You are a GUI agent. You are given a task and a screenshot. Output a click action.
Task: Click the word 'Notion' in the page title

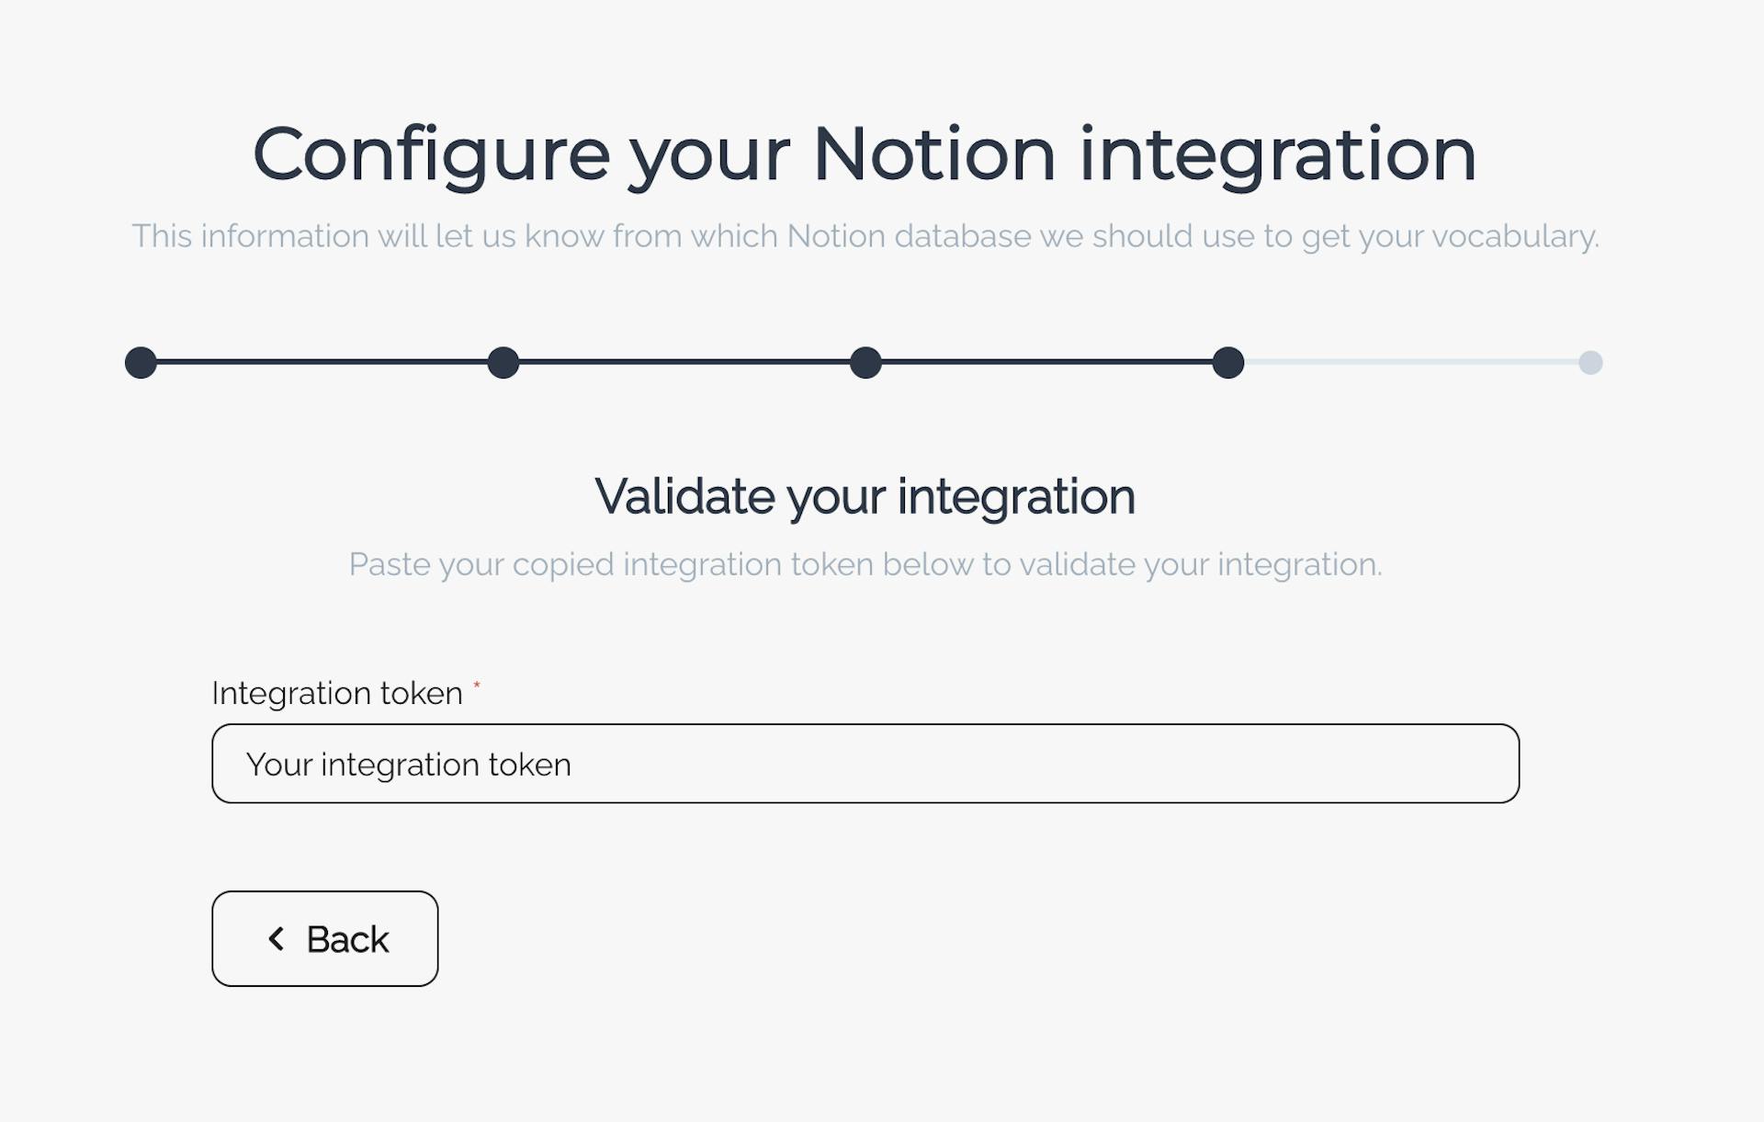click(934, 154)
